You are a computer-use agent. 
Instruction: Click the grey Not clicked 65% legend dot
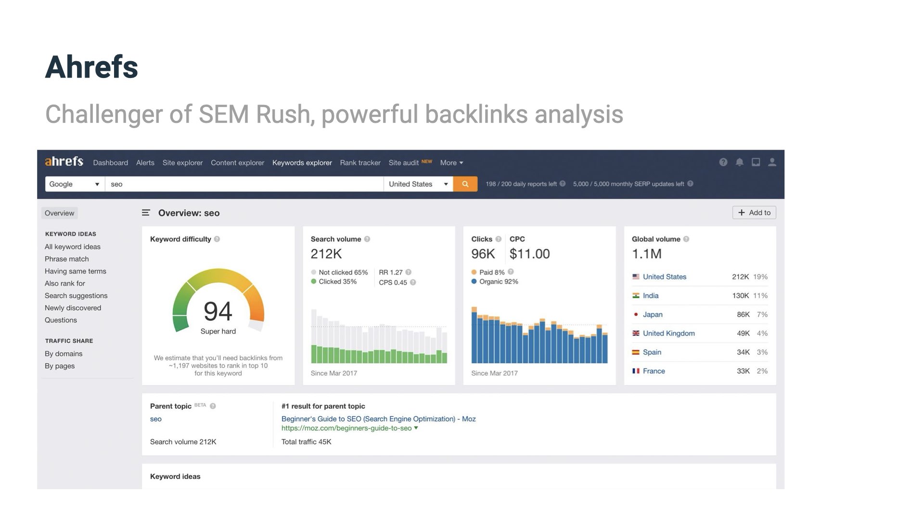coord(314,272)
